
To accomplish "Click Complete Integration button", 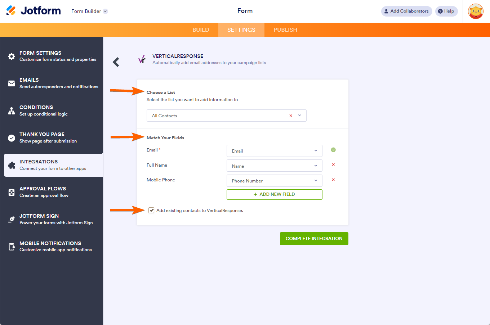I will pos(314,239).
